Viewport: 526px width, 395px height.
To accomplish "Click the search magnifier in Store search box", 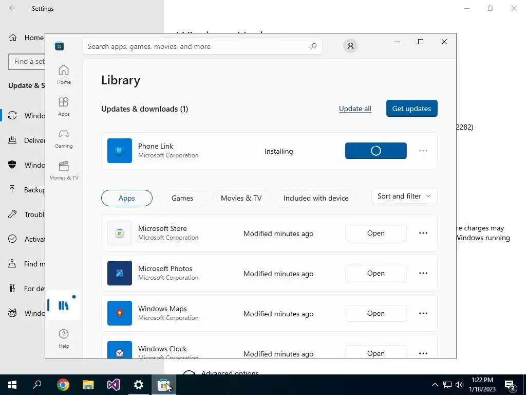I will 313,46.
